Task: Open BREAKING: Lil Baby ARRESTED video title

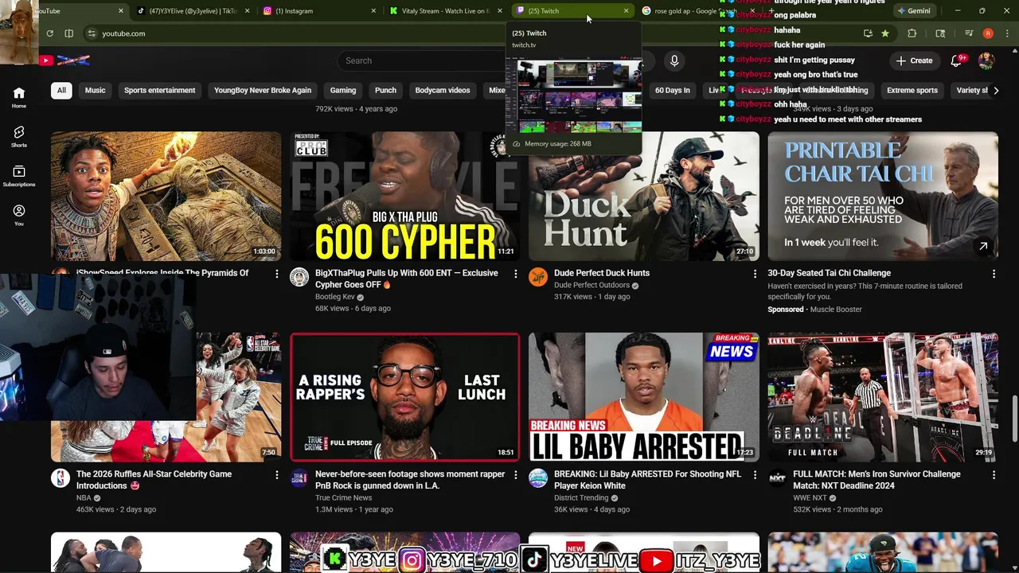Action: click(x=647, y=479)
